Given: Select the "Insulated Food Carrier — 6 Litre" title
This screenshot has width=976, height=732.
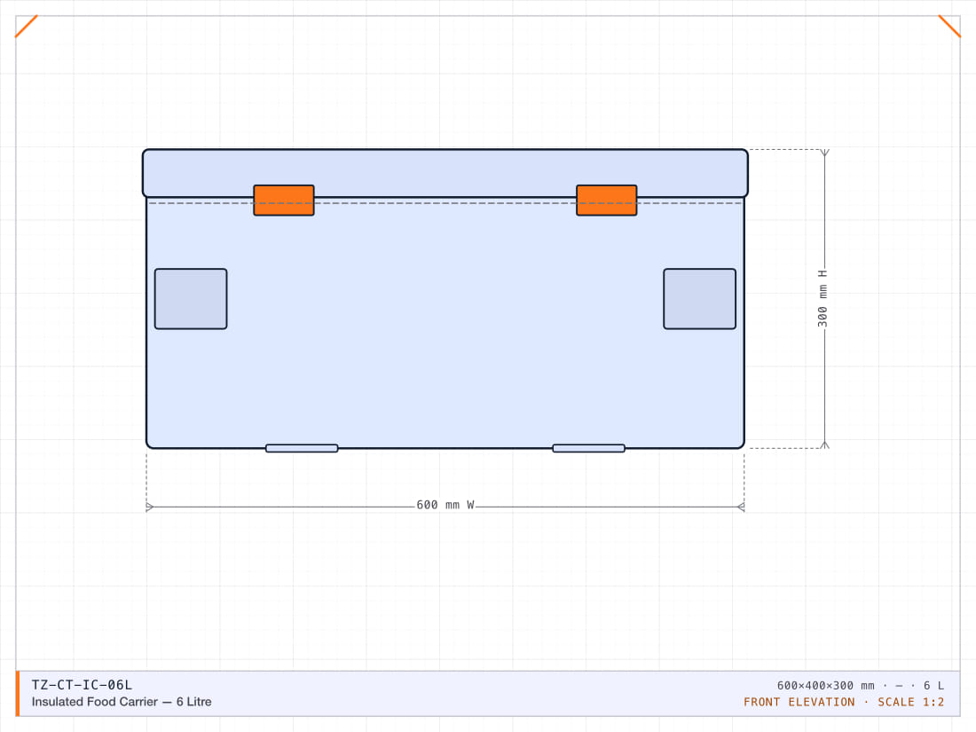Looking at the screenshot, I should click(x=122, y=702).
